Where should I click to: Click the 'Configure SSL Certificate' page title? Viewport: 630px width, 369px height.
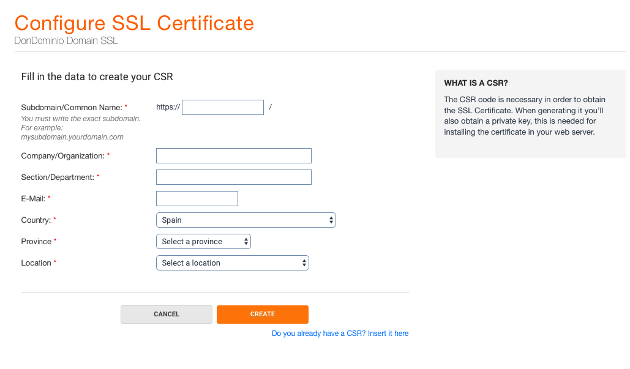[134, 23]
